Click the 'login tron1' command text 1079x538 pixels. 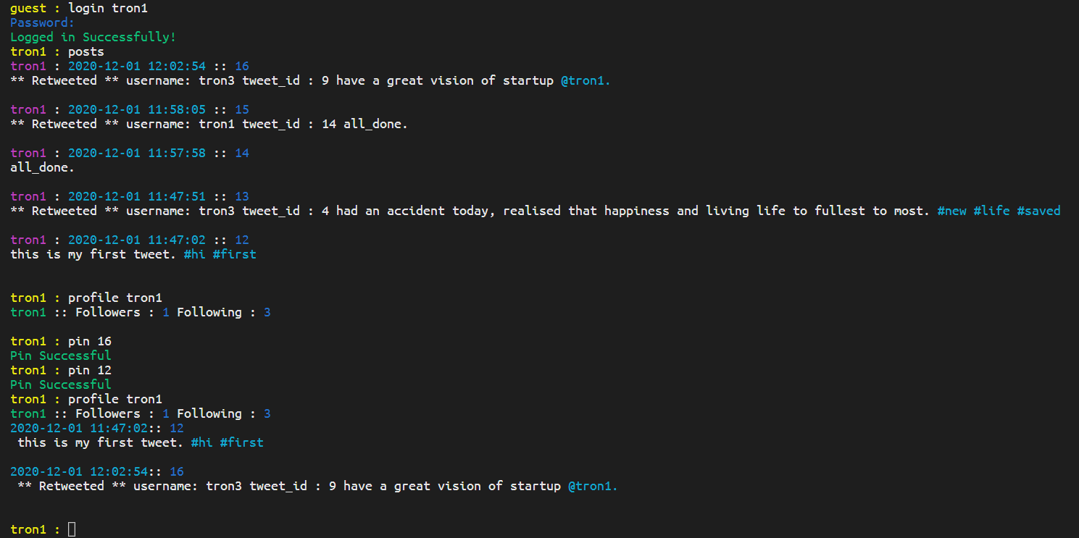tap(107, 9)
